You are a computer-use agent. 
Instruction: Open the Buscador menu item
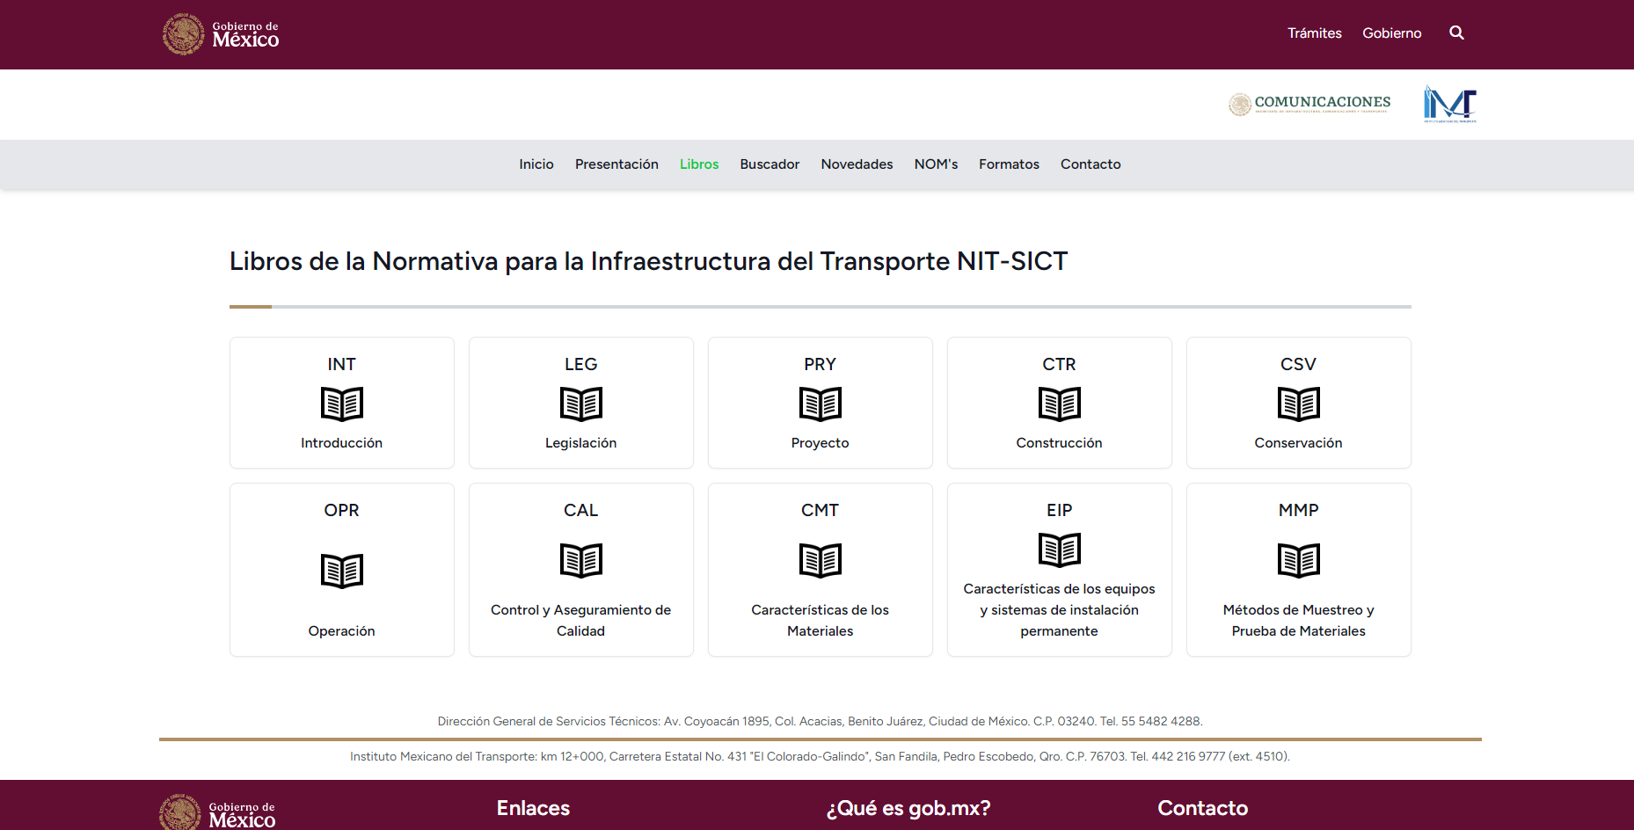(x=770, y=164)
